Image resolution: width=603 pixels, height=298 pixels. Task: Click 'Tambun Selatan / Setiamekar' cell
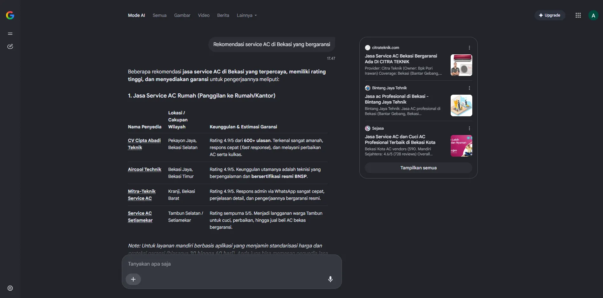[x=185, y=217]
